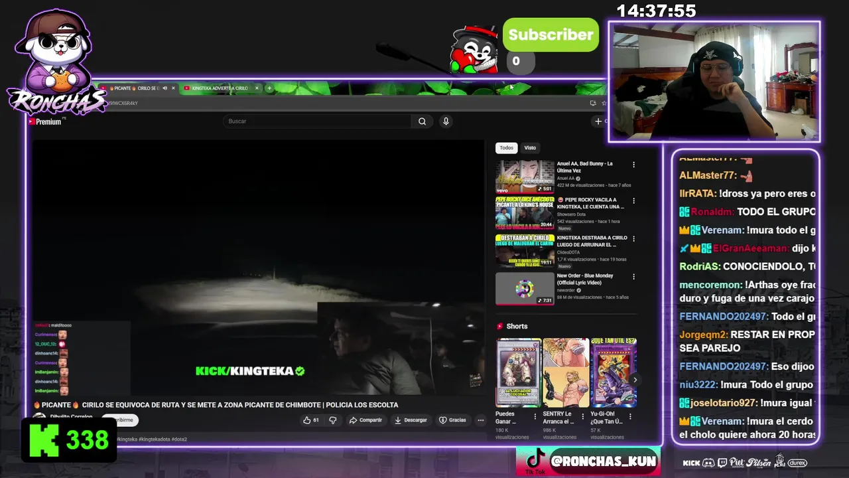Click chat username ALMaster77
The width and height of the screenshot is (849, 478).
pyautogui.click(x=708, y=175)
